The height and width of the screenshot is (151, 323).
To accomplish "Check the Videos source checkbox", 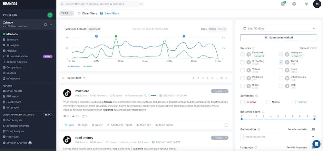I will tap(242, 70).
